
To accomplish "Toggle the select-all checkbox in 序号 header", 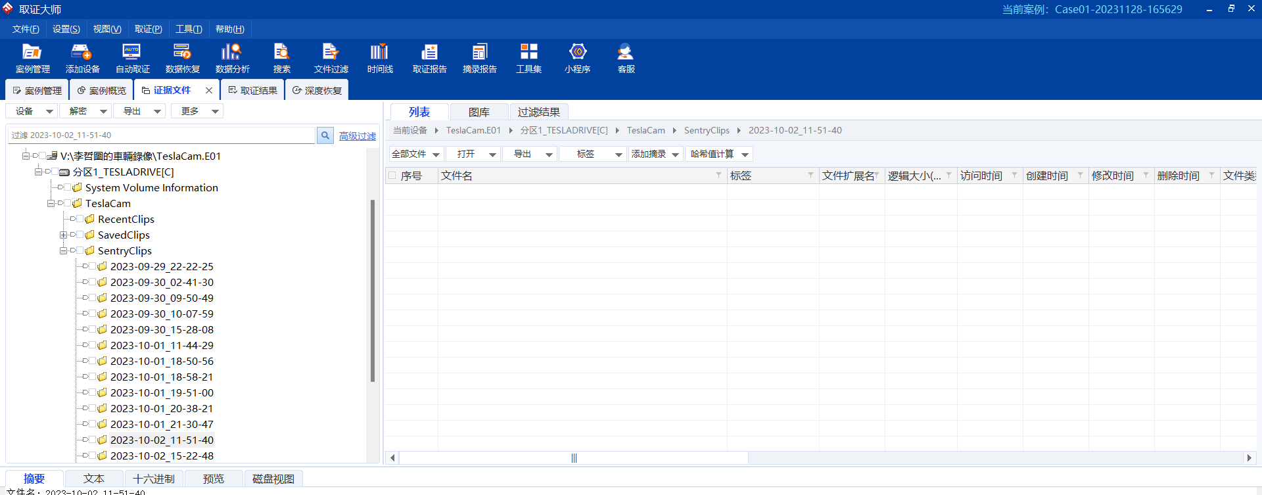I will coord(392,176).
